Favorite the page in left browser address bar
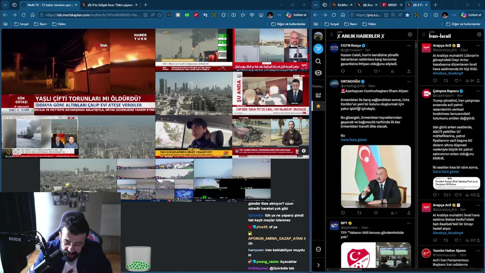The image size is (485, 273). click(x=160, y=15)
